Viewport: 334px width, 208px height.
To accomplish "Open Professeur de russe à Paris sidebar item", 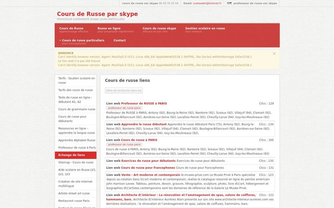I will coord(76,148).
